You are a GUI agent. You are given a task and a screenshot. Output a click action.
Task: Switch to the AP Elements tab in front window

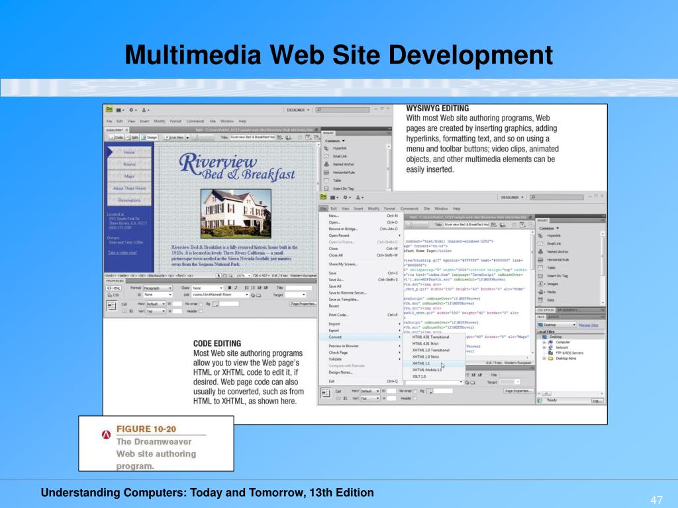(567, 310)
